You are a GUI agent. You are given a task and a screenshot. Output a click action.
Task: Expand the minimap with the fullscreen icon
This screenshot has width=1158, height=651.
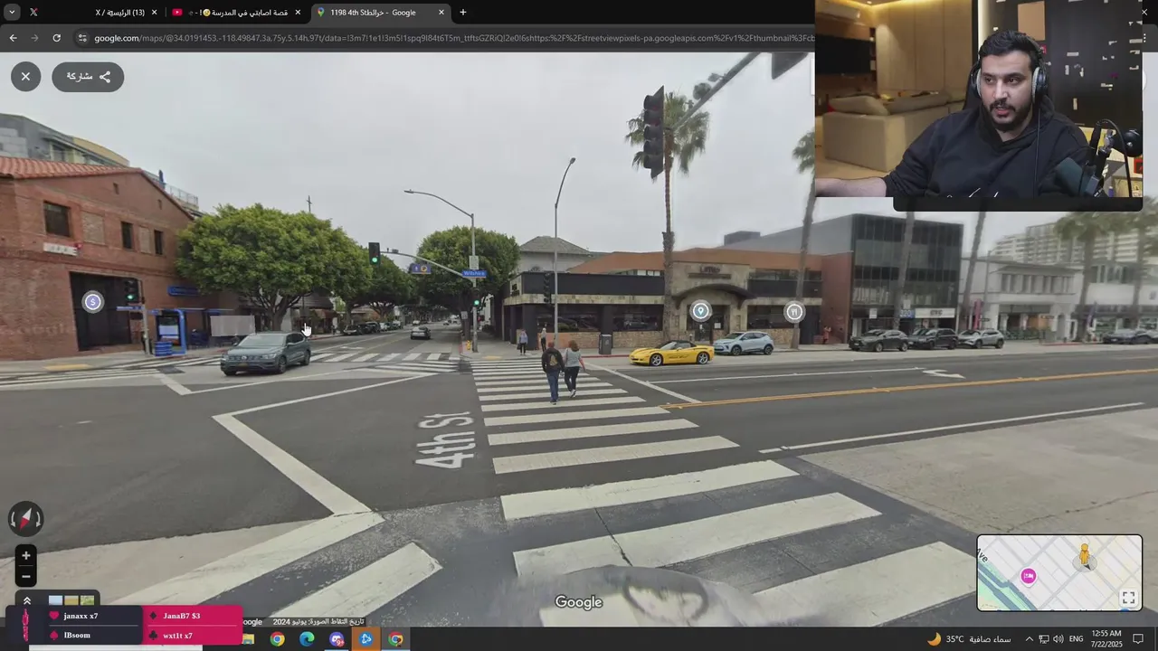click(x=1128, y=598)
